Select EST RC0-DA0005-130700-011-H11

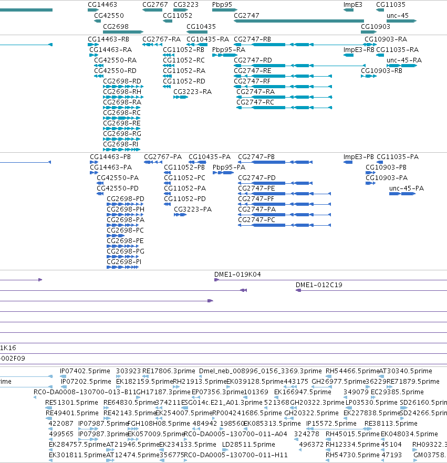pyautogui.click(x=235, y=455)
